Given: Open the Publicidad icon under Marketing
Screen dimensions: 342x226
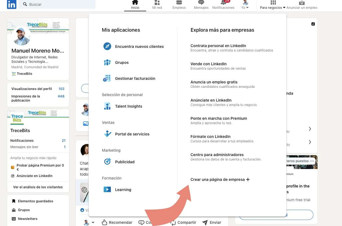Looking at the screenshot, I should [107, 162].
